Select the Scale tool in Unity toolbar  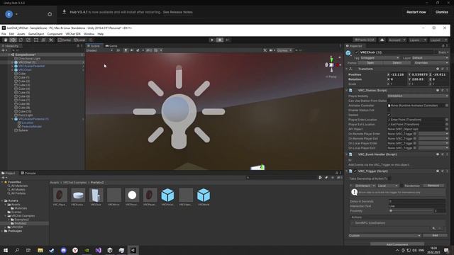coord(28,40)
